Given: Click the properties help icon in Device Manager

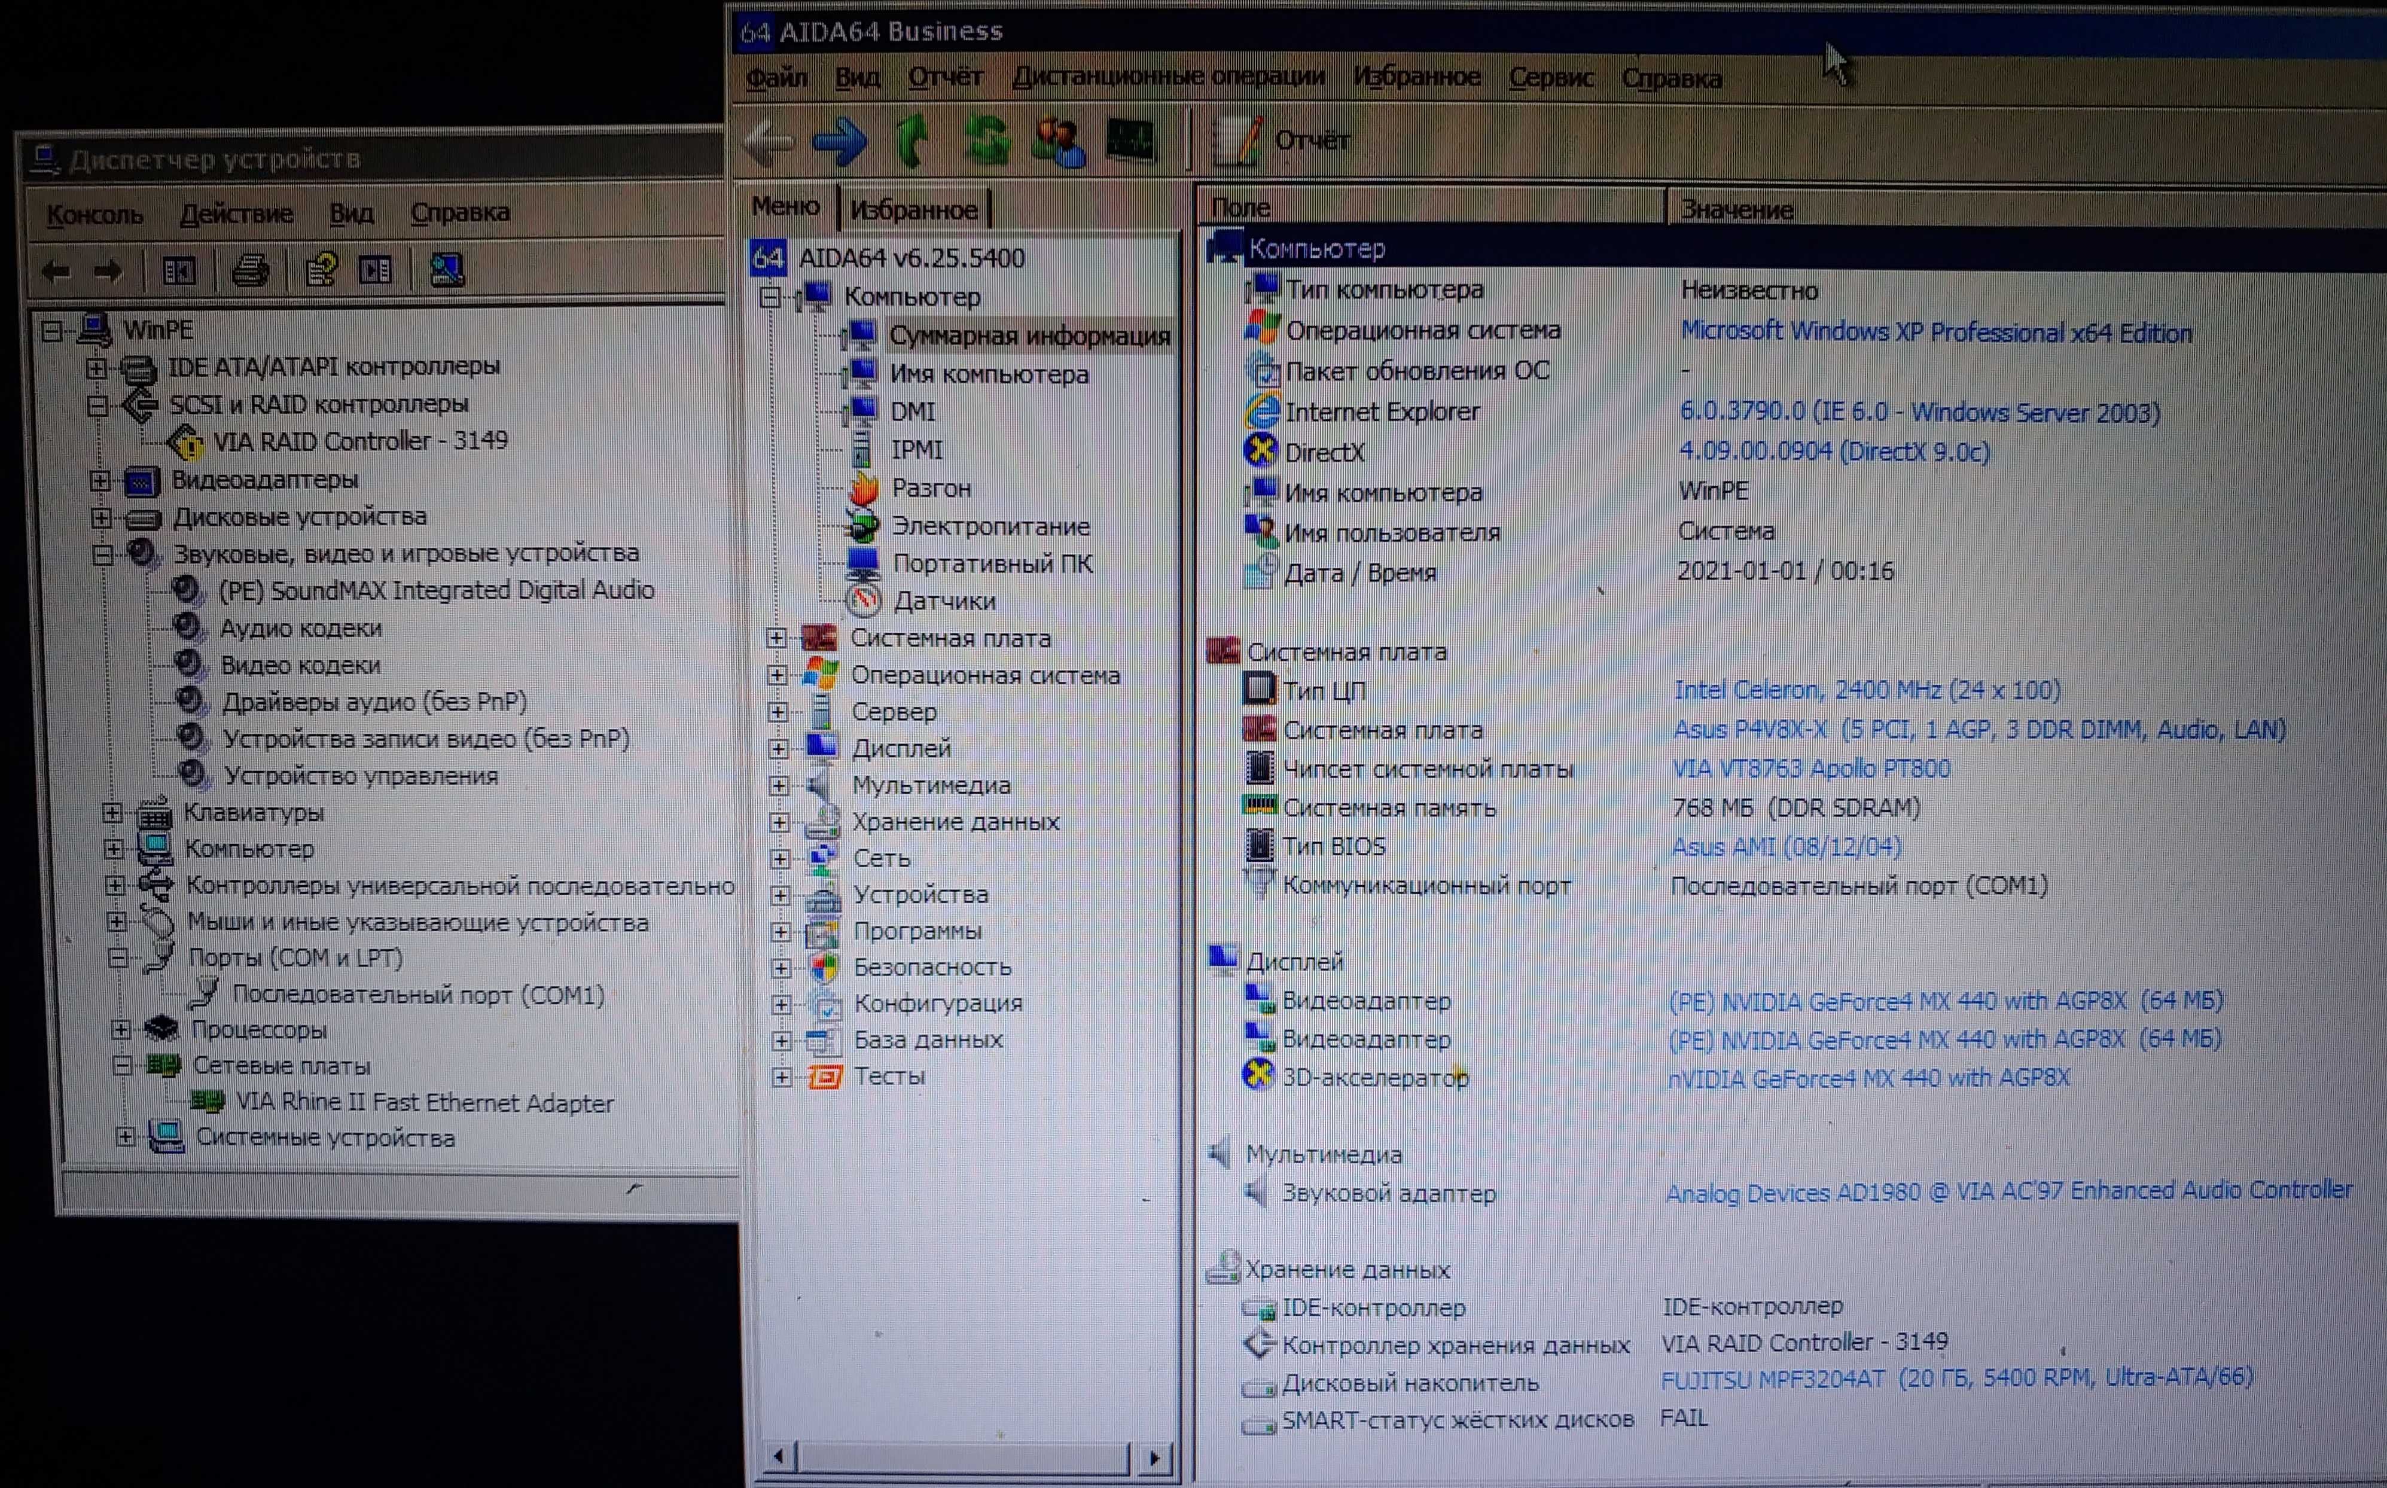Looking at the screenshot, I should 321,270.
